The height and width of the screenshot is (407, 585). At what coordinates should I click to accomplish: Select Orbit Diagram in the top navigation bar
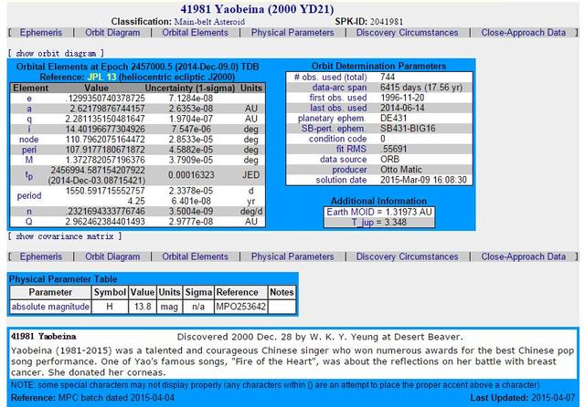[112, 32]
